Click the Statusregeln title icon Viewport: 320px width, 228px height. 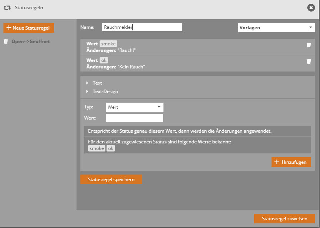coord(7,8)
